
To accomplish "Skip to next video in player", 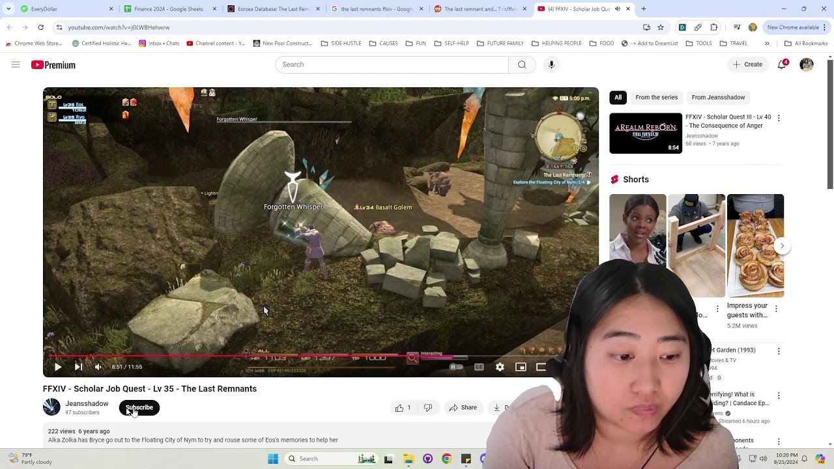I will point(78,367).
